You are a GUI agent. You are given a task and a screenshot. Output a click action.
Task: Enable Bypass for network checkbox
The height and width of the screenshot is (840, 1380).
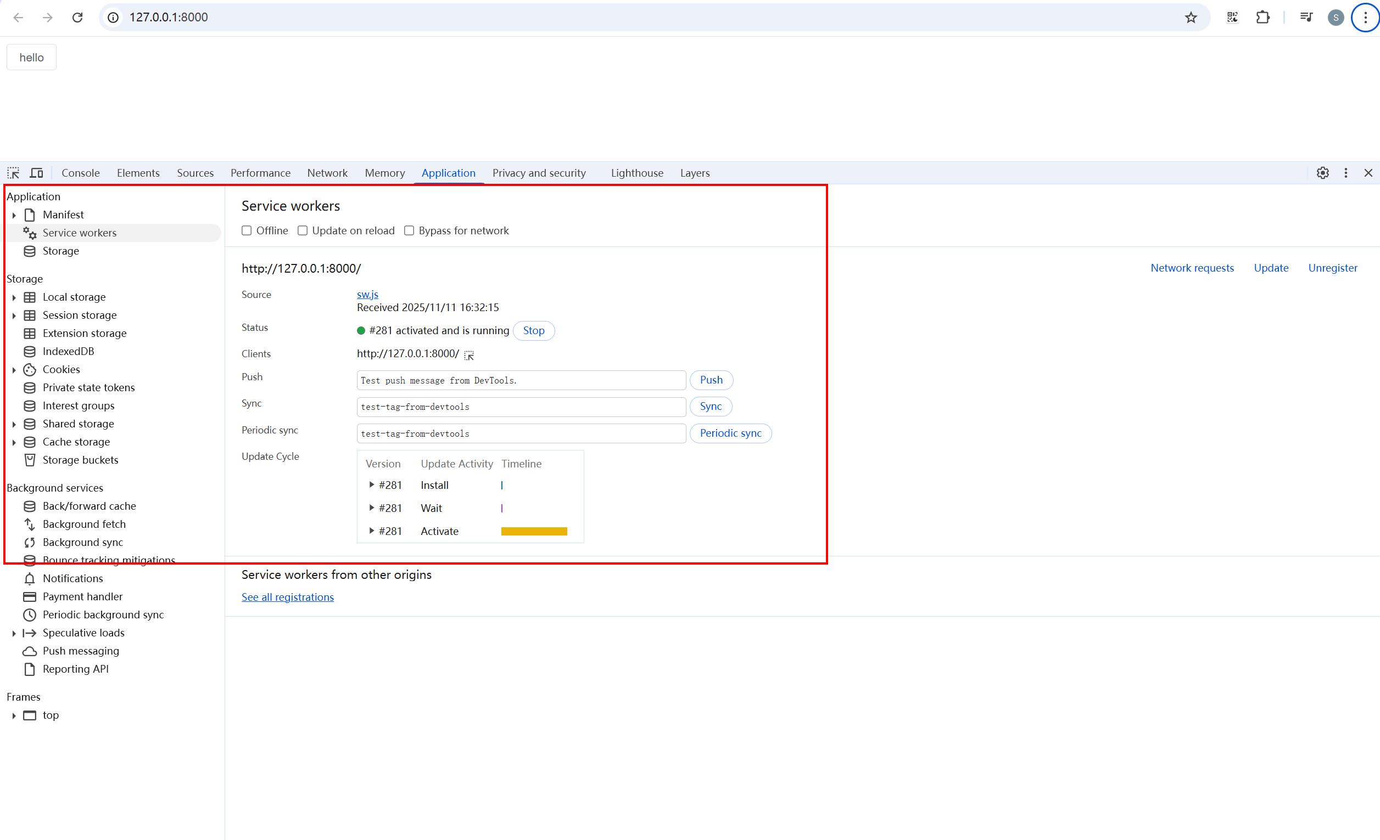click(410, 230)
